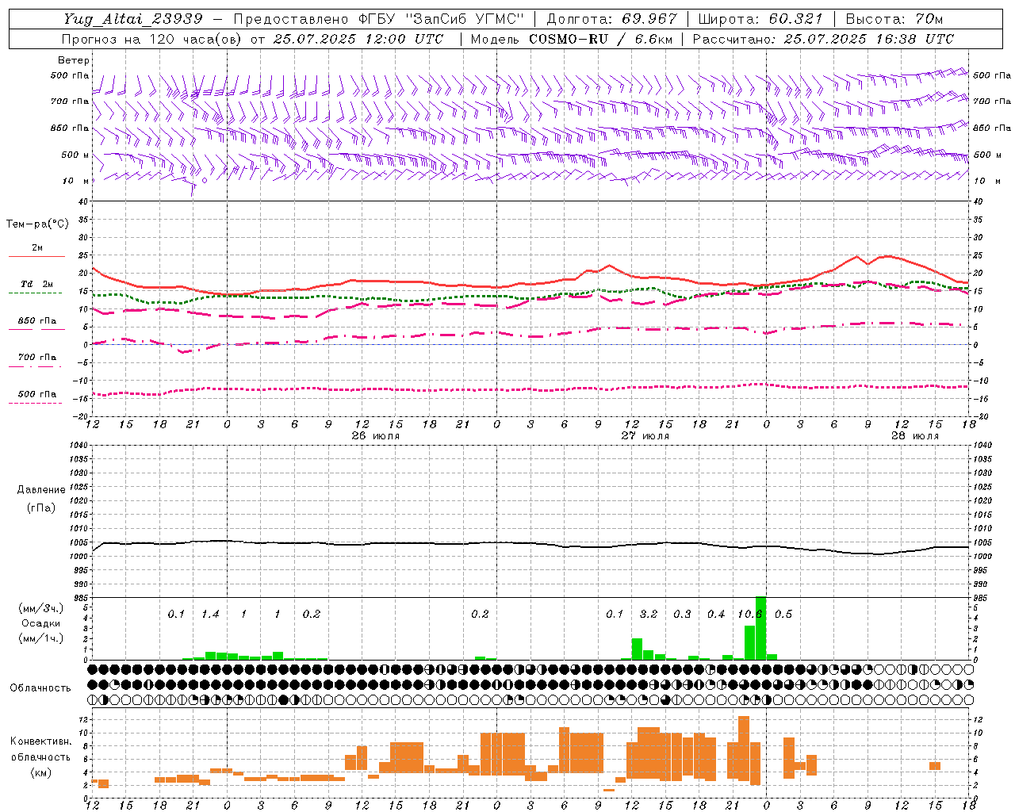The height and width of the screenshot is (812, 1015).
Task: Click the "2м" temperature legend entry
Action: tap(37, 248)
